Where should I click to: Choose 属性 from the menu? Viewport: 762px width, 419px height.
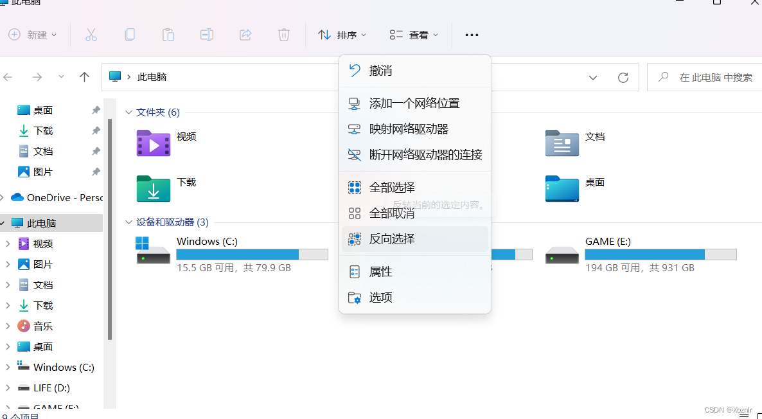click(x=415, y=271)
